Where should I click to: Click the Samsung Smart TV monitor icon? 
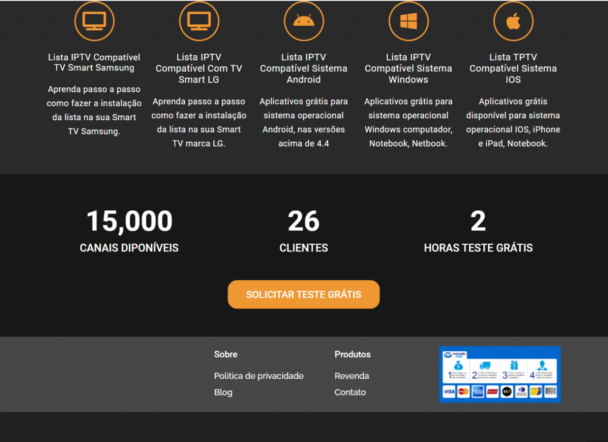(x=94, y=21)
